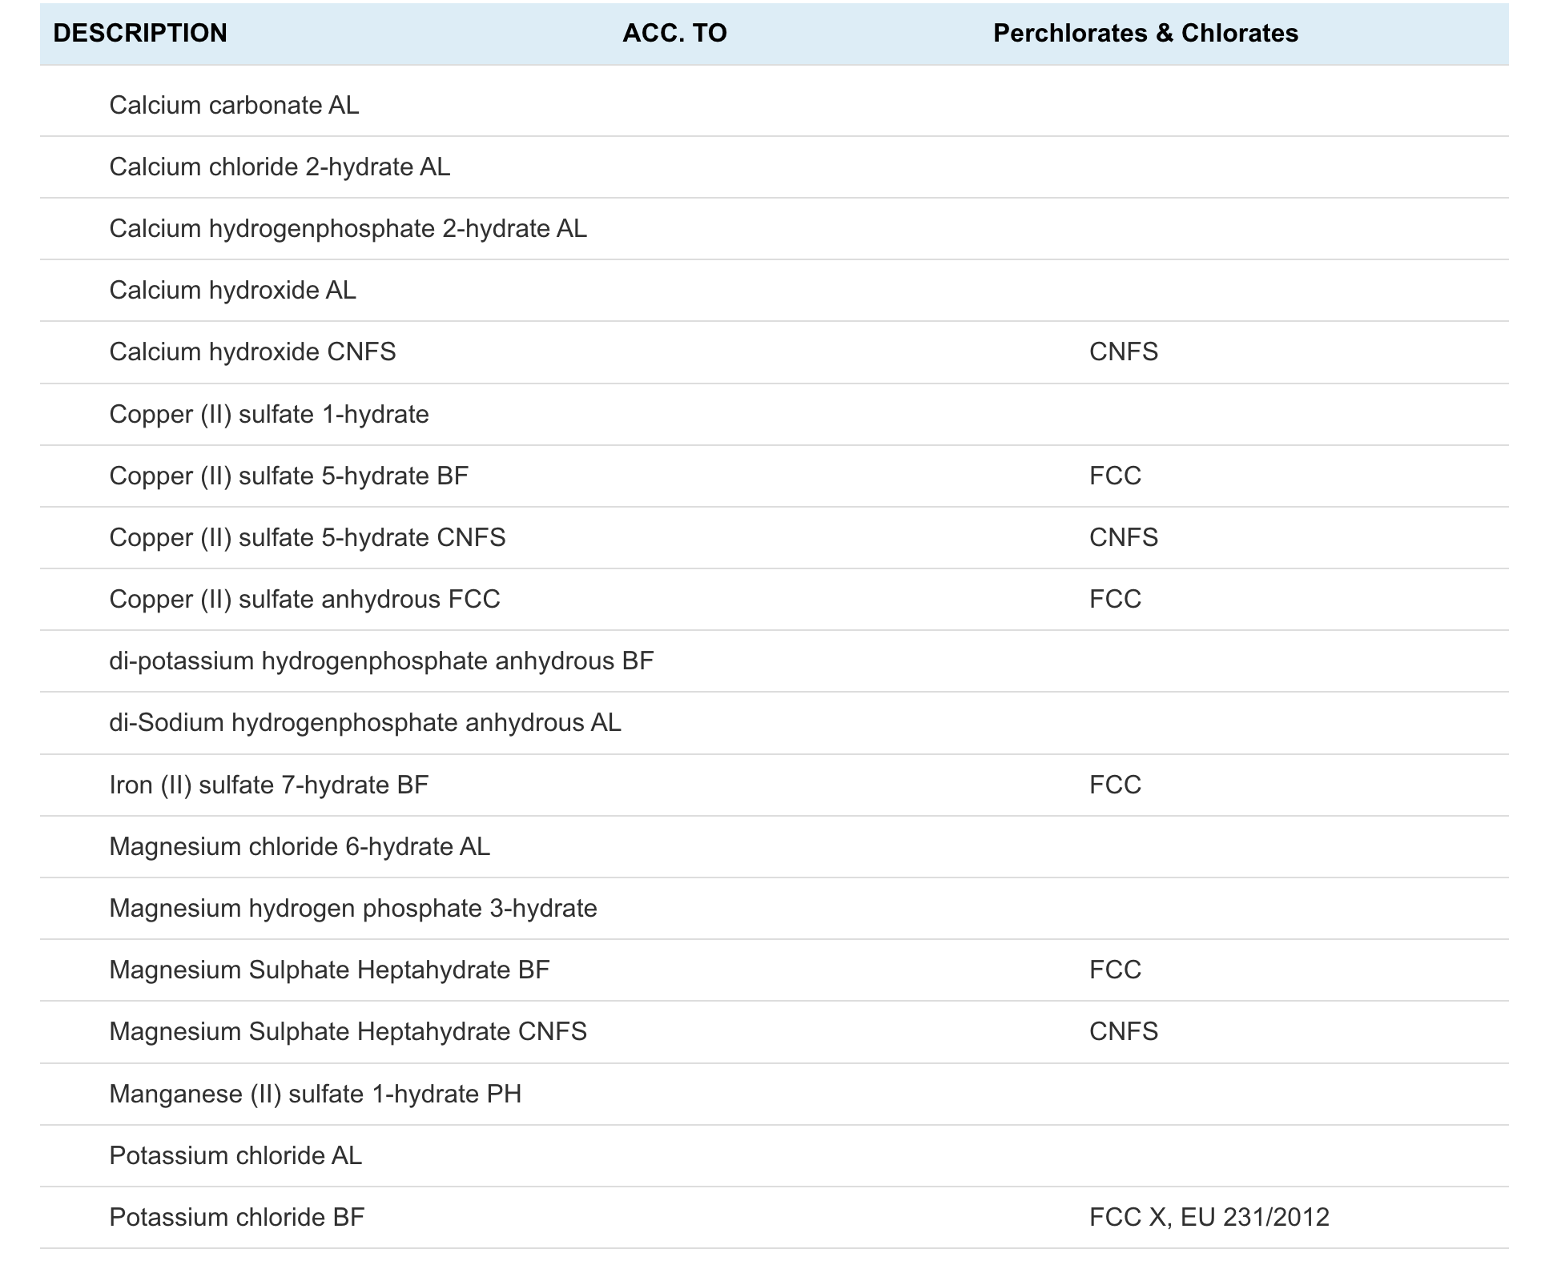Click the DESCRIPTION column header
The height and width of the screenshot is (1265, 1541).
[140, 33]
